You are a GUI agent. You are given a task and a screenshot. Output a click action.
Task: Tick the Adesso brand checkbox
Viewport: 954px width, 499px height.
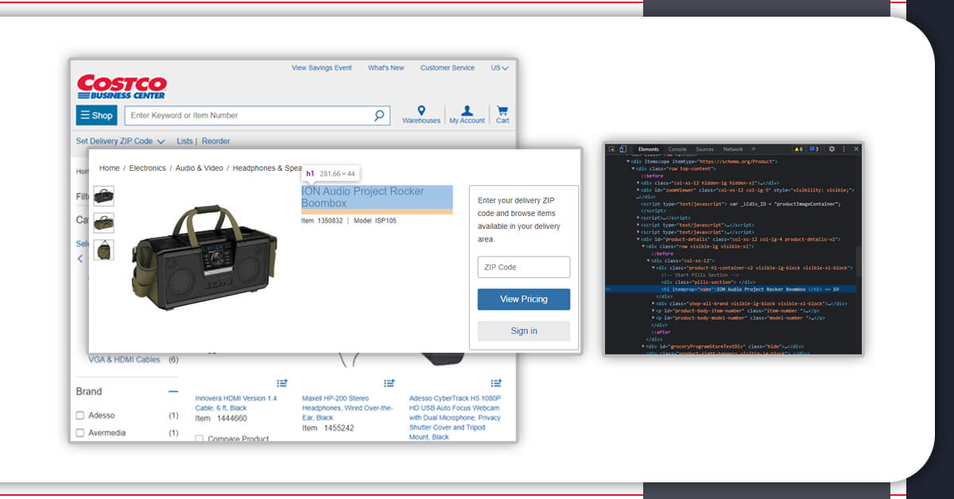point(79,416)
